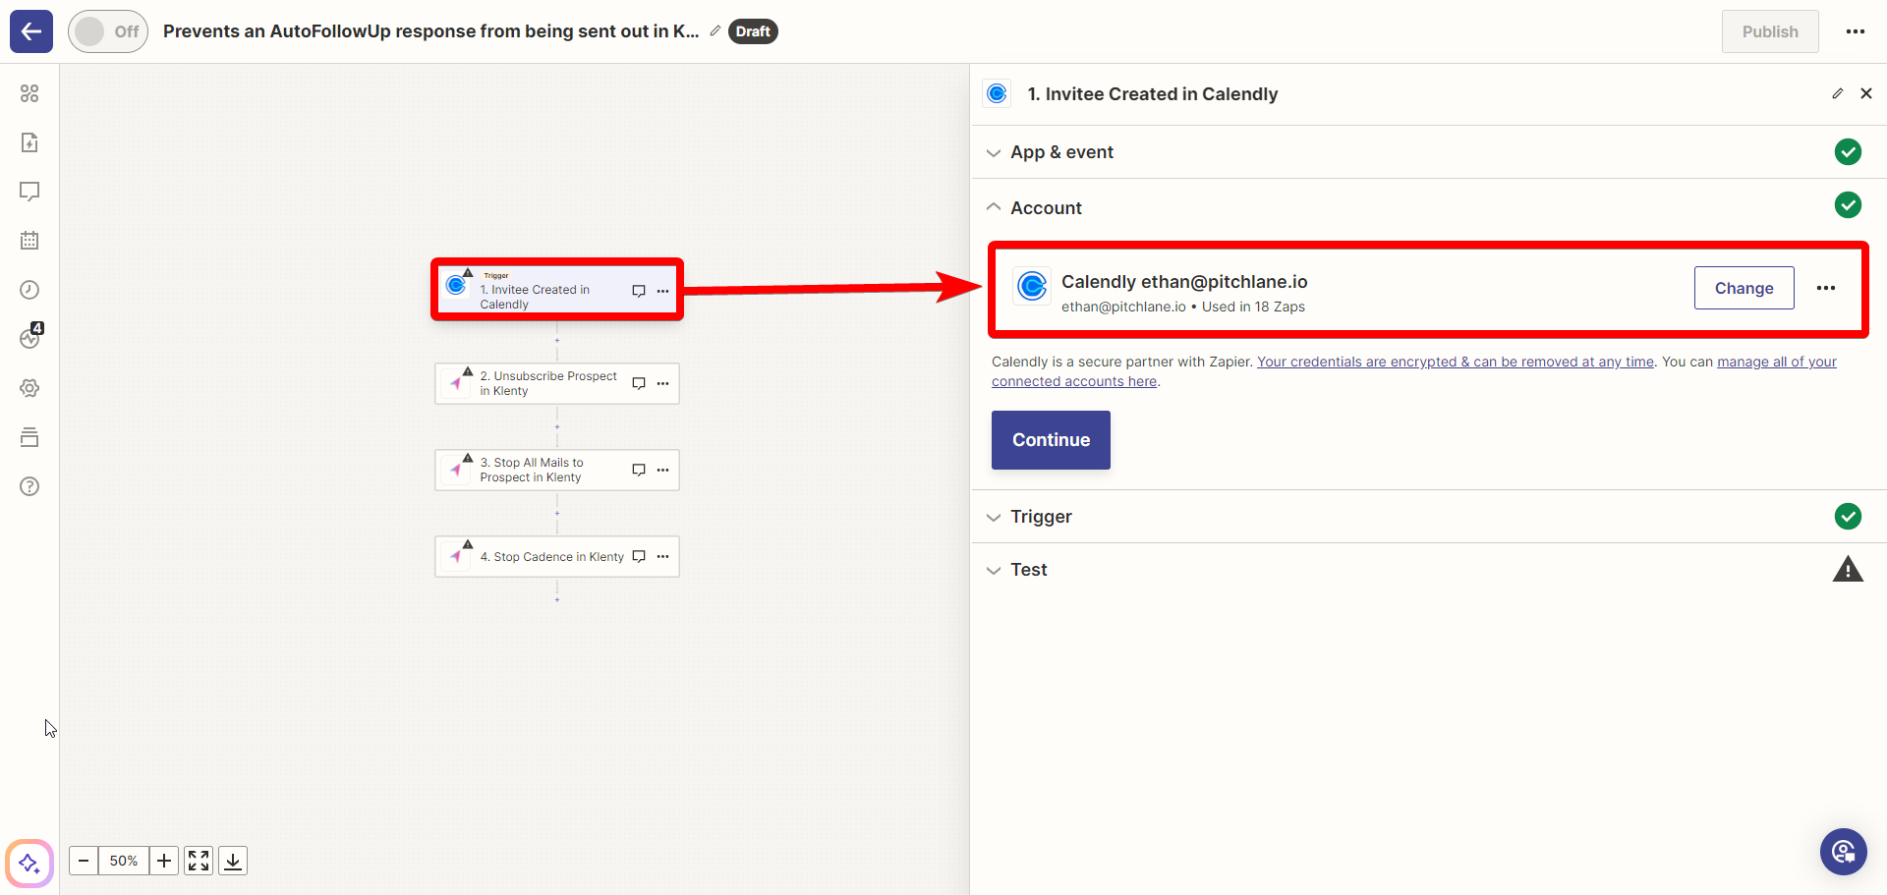
Task: Add a step after Stop All Mails
Action: (x=557, y=513)
